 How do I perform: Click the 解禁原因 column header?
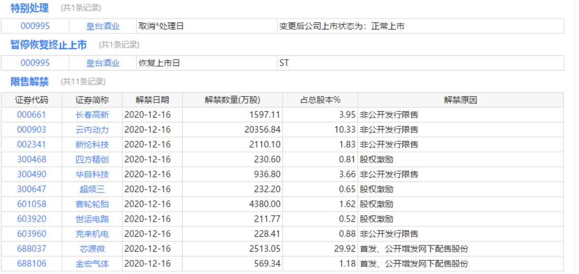461,100
